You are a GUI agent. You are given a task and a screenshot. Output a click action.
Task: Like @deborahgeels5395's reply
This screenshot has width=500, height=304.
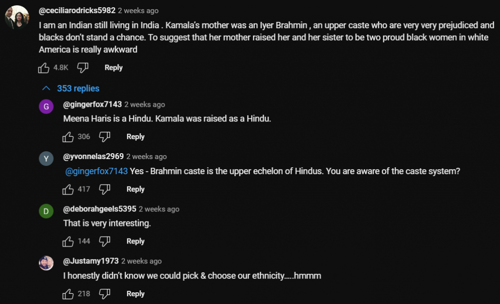click(68, 241)
